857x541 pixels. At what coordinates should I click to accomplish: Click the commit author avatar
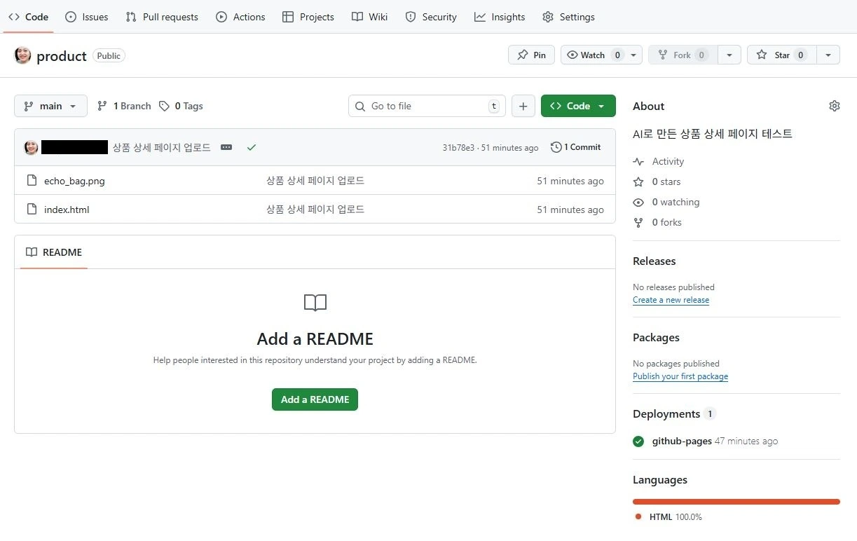(31, 147)
